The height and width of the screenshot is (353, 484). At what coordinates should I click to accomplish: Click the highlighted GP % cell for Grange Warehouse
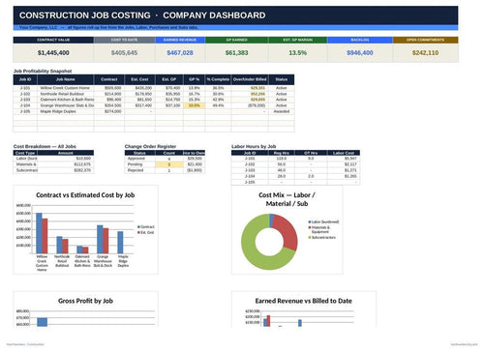(x=194, y=105)
